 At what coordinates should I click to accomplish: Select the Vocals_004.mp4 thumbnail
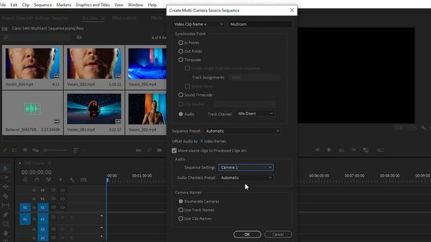(x=32, y=63)
